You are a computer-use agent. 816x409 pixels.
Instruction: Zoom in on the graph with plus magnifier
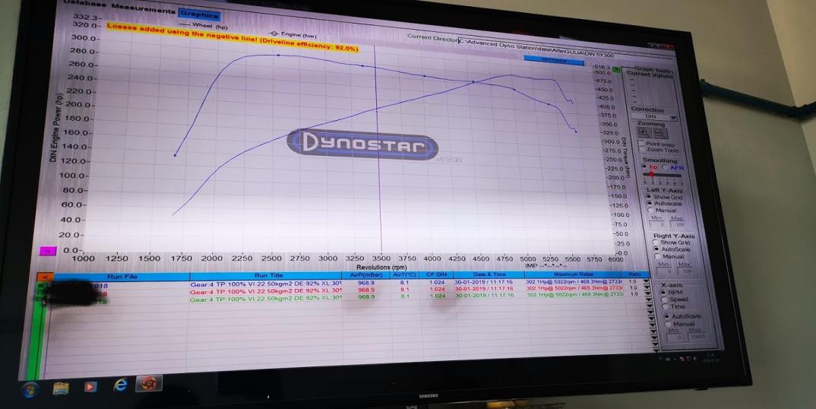click(644, 132)
